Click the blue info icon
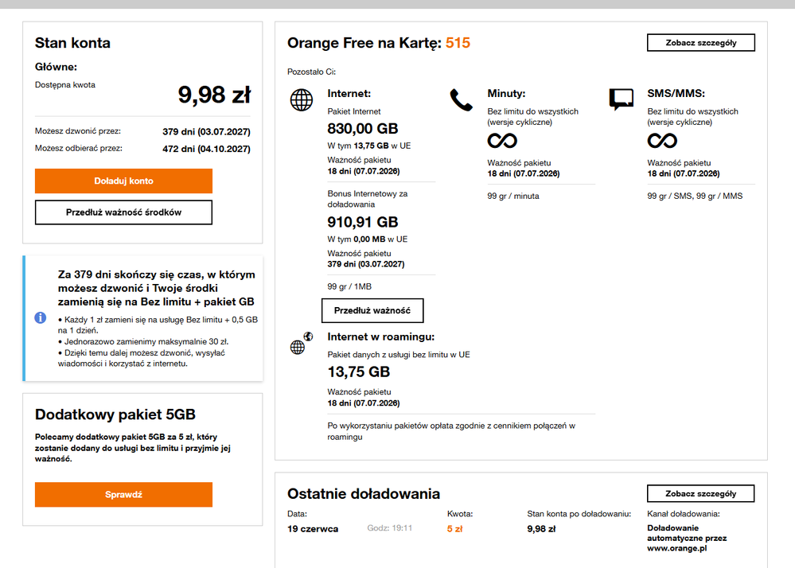 (40, 317)
